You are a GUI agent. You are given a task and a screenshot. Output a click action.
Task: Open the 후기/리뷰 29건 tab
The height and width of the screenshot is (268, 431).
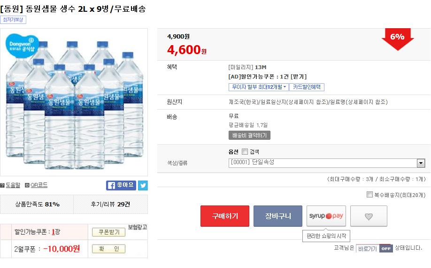[x=111, y=205]
